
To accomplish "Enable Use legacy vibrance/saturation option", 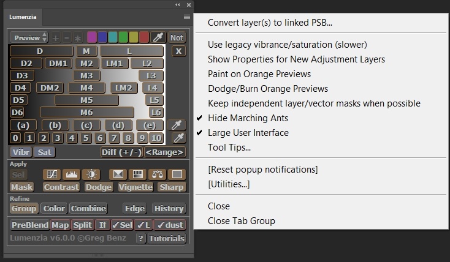I will (x=288, y=45).
